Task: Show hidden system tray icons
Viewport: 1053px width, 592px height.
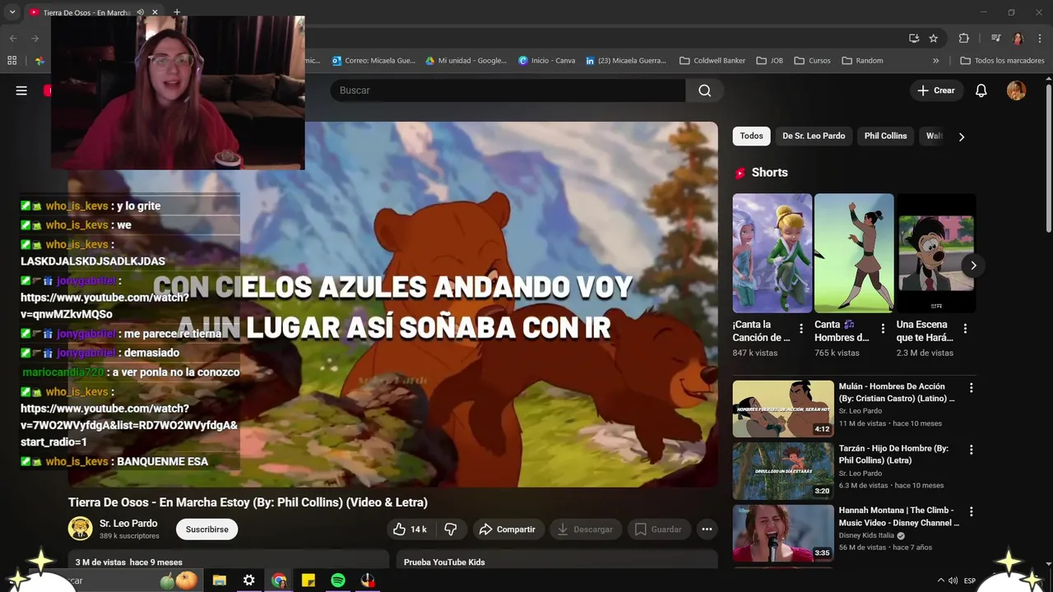Action: [x=941, y=580]
